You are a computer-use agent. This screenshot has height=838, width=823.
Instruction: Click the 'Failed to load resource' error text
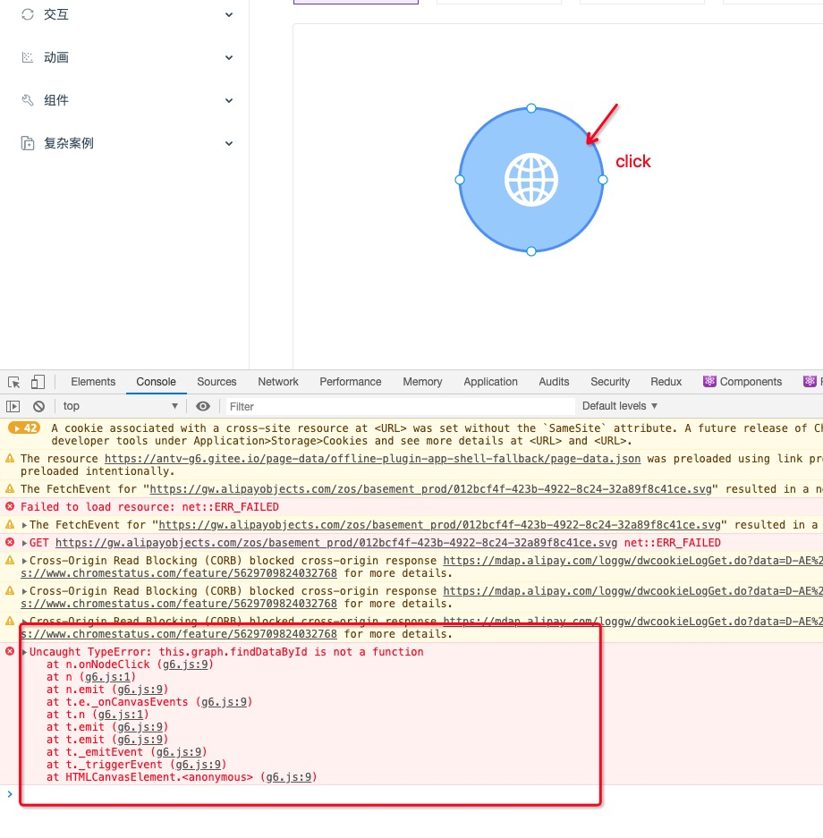point(149,507)
